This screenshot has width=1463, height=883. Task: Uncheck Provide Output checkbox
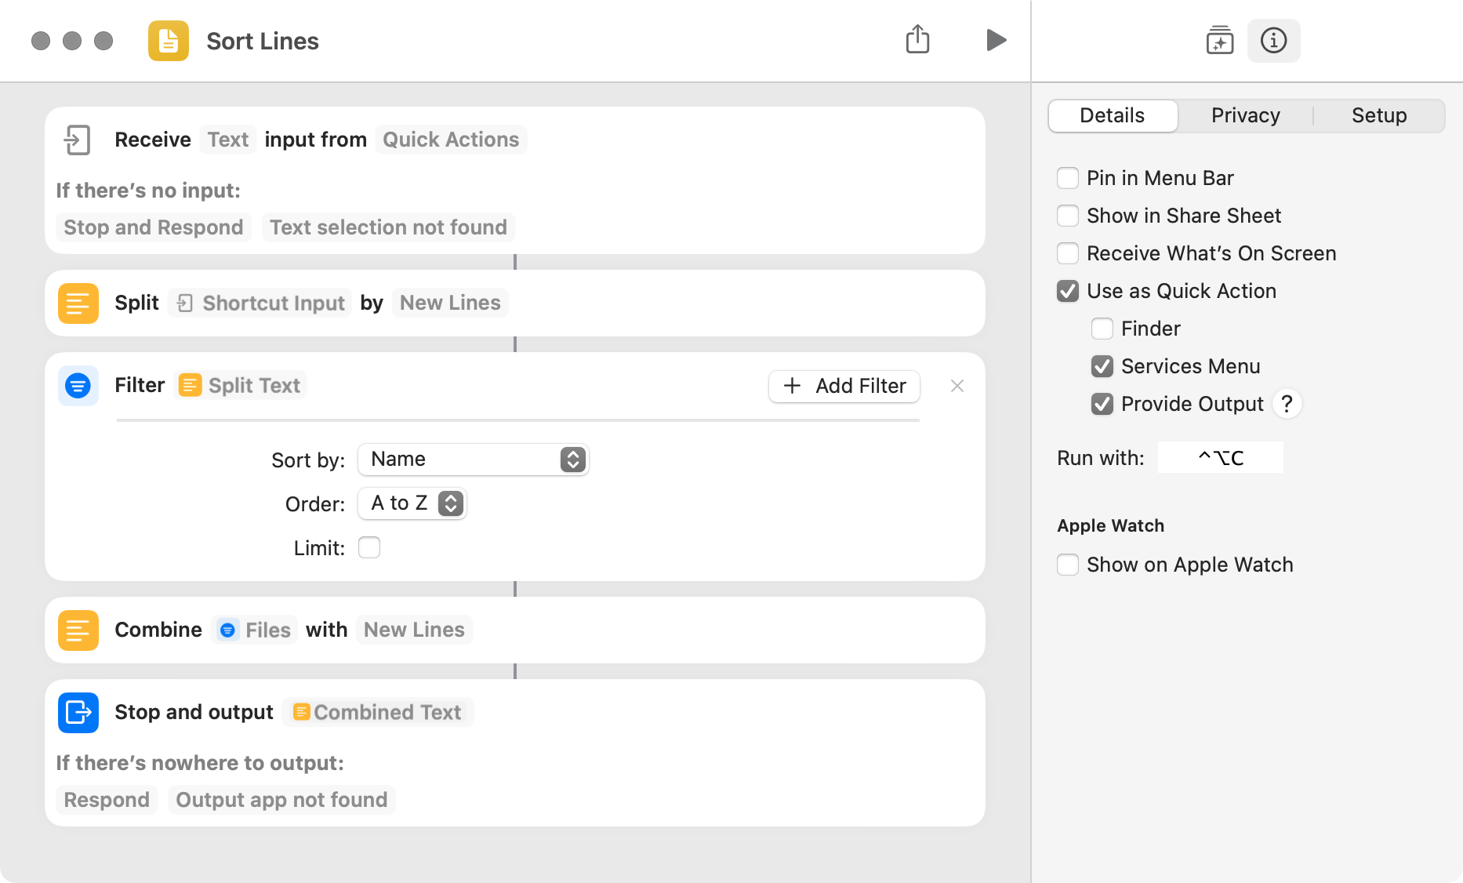(1102, 404)
